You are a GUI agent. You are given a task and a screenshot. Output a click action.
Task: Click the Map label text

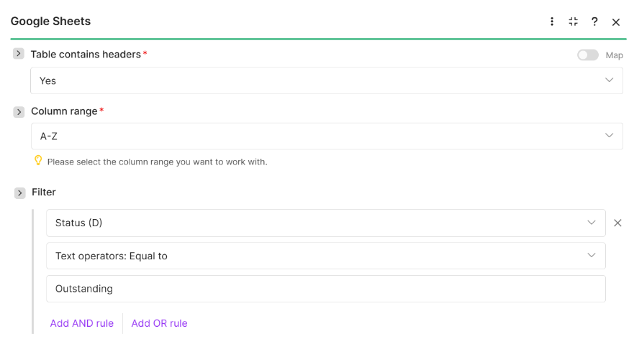[614, 55]
